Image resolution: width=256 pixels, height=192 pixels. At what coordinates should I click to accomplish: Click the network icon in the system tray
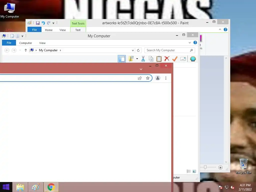pyautogui.click(x=226, y=187)
